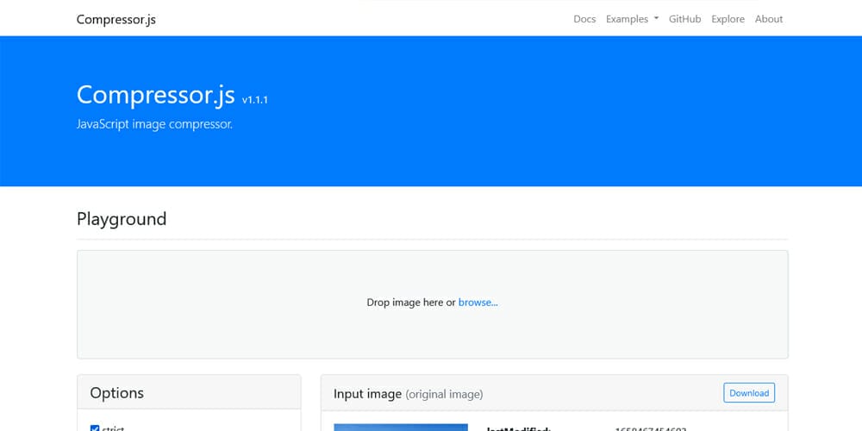The width and height of the screenshot is (862, 431).
Task: Open the Compressor.js brand link in navbar
Action: (116, 19)
